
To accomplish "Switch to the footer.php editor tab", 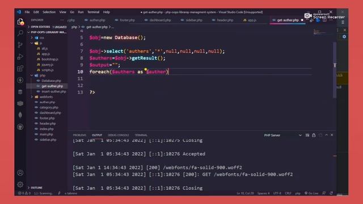I will 125,20.
